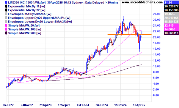Viewport: 179px width, 108px height.
Task: Click the 19.4655 envelope value box
Action: point(171,14)
